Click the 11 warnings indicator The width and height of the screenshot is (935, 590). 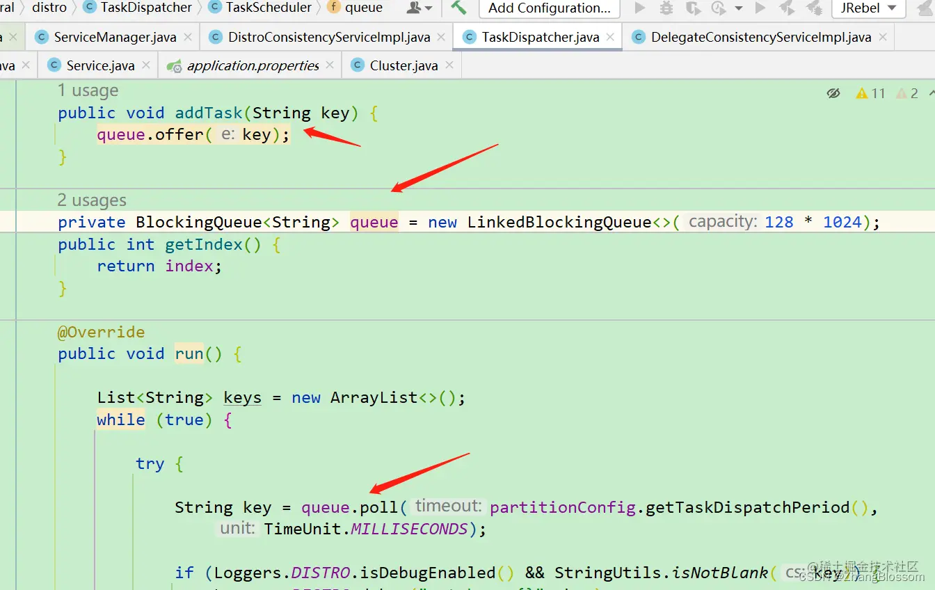point(871,93)
